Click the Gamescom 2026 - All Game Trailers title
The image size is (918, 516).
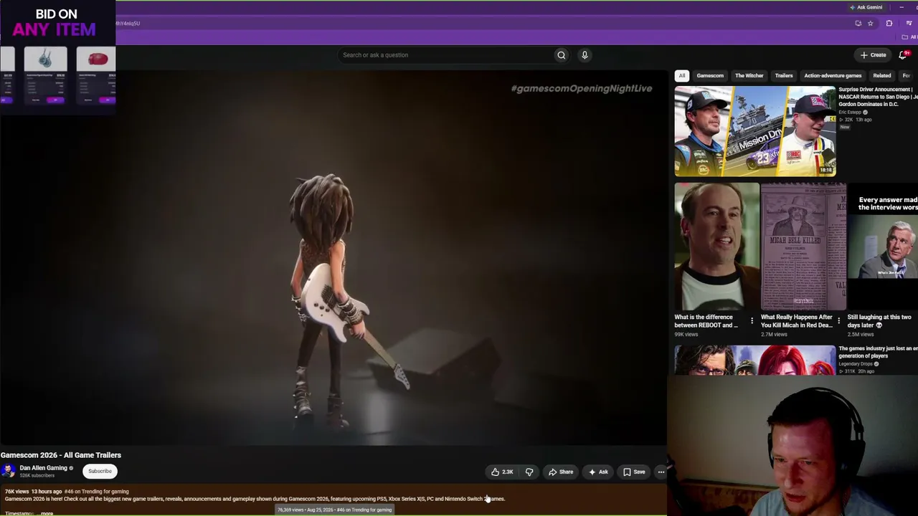(x=61, y=455)
